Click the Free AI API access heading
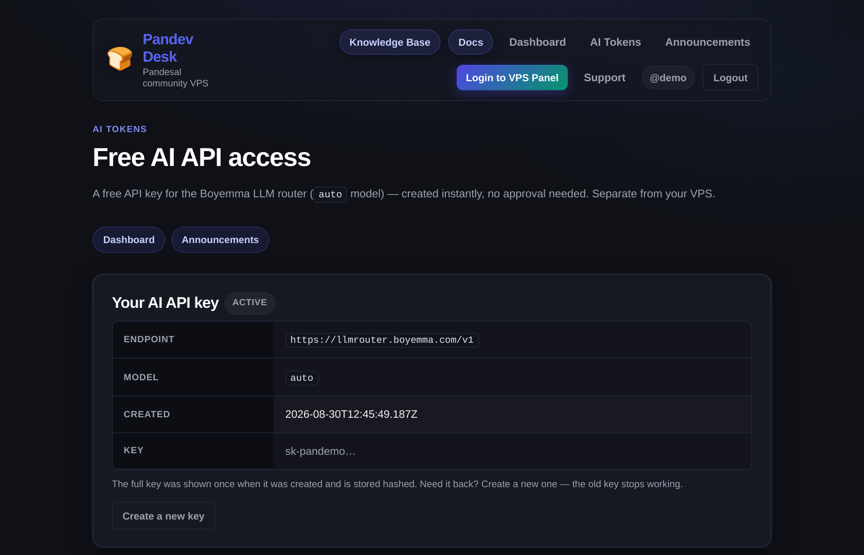864x555 pixels. [202, 157]
